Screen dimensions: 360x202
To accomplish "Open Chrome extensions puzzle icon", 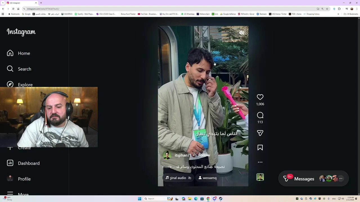I will pyautogui.click(x=339, y=9).
